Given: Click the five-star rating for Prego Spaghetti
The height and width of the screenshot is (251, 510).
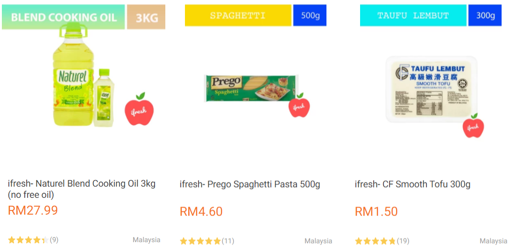Looking at the screenshot, I should (200, 241).
